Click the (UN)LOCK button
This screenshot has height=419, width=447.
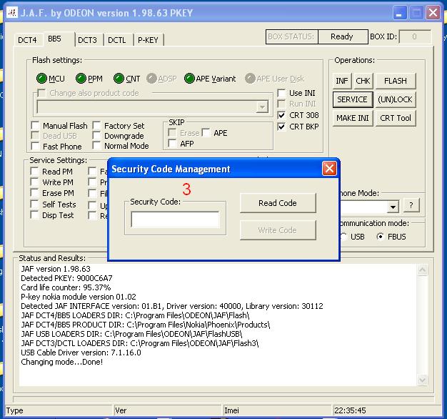click(x=396, y=99)
